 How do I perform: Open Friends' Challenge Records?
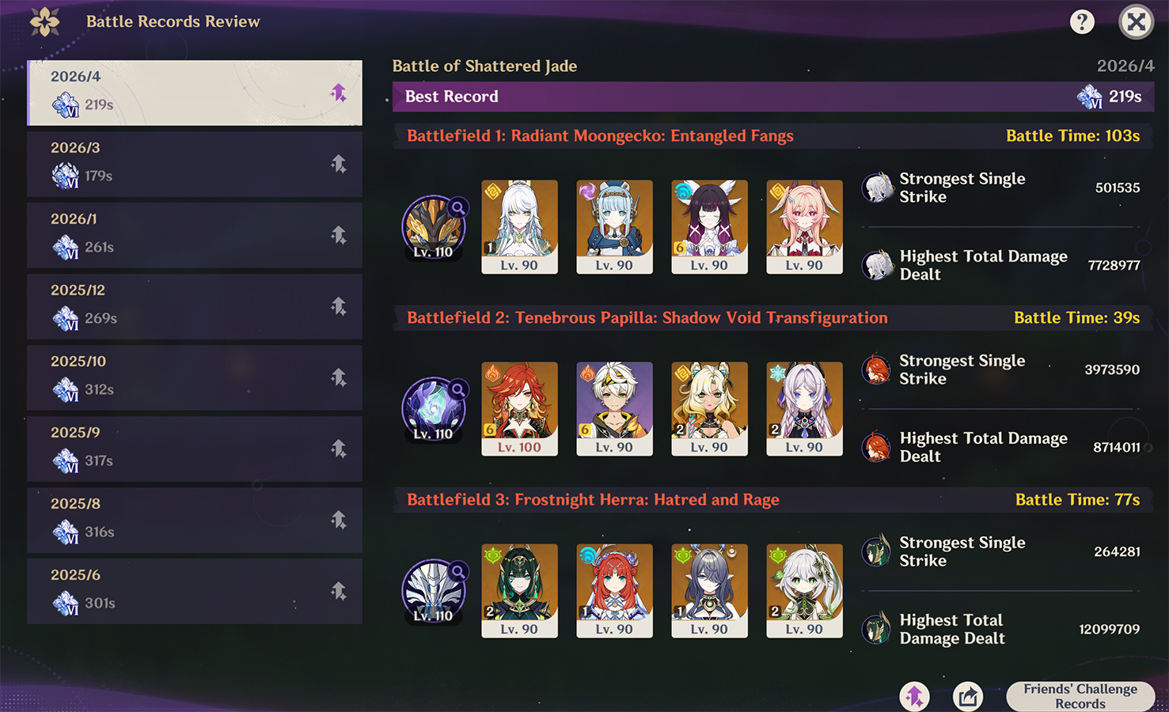pos(1080,696)
